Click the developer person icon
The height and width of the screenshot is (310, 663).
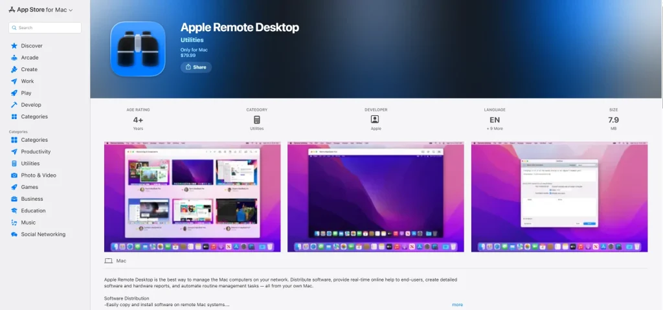click(375, 120)
